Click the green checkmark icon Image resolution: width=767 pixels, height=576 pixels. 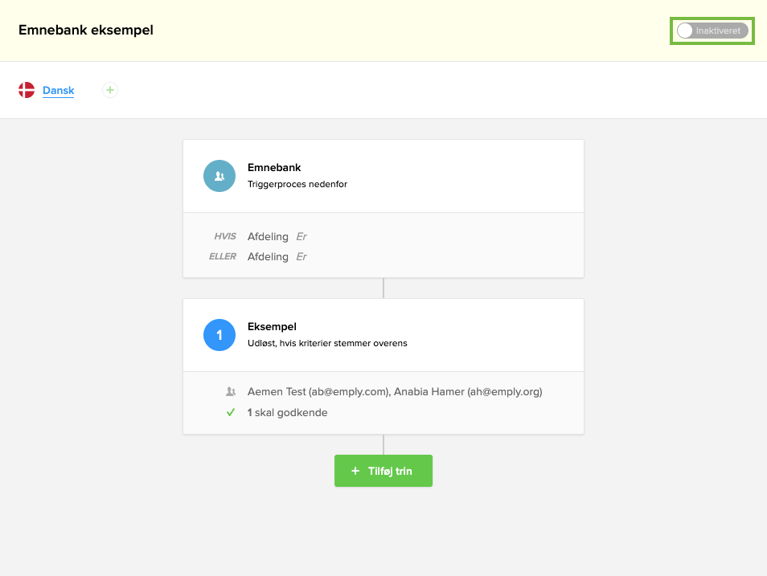(231, 412)
